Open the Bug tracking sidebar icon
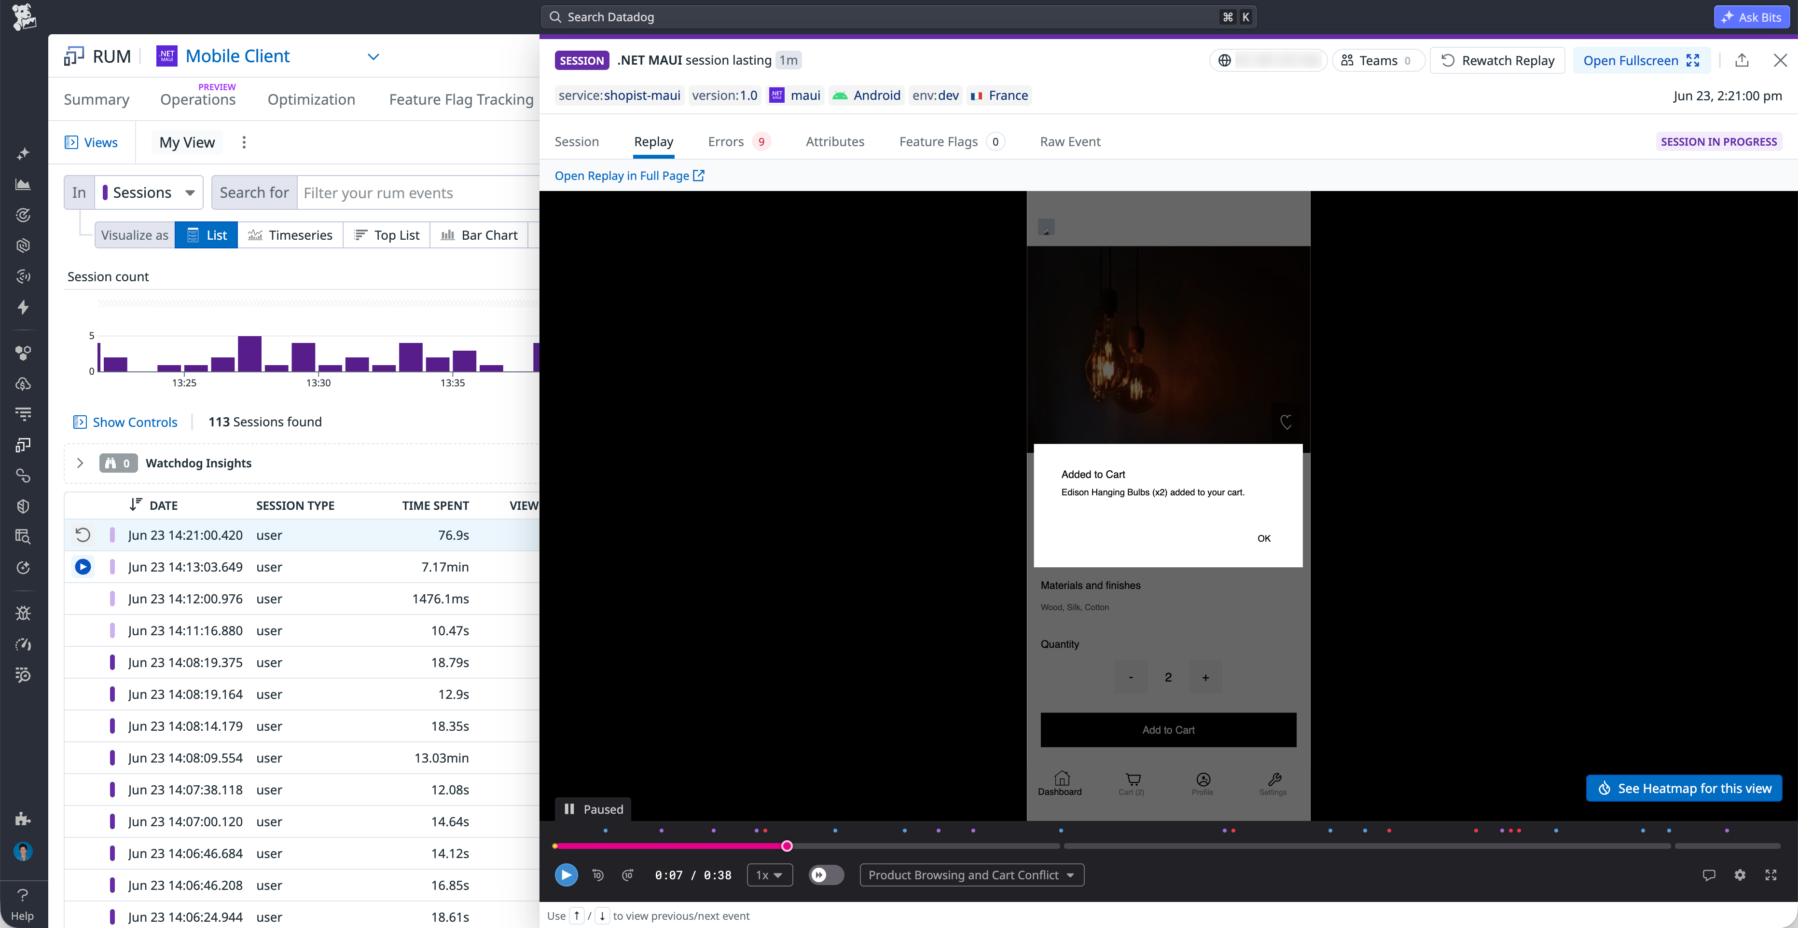The width and height of the screenshot is (1798, 928). 23,613
